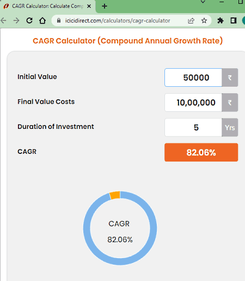
Task: Click the Duration of Investment field
Action: [193, 127]
